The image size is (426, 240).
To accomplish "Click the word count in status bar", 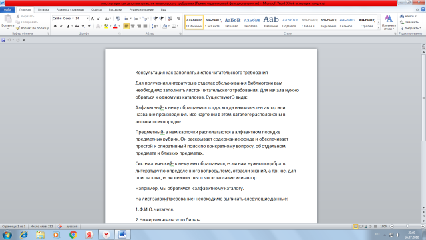I will 41,227.
